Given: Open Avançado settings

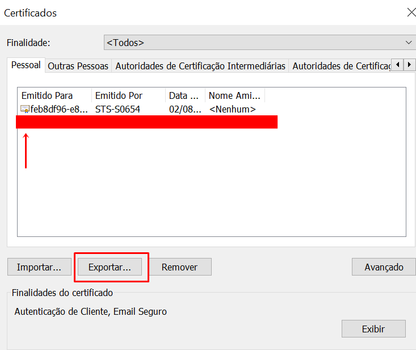Looking at the screenshot, I should 384,267.
